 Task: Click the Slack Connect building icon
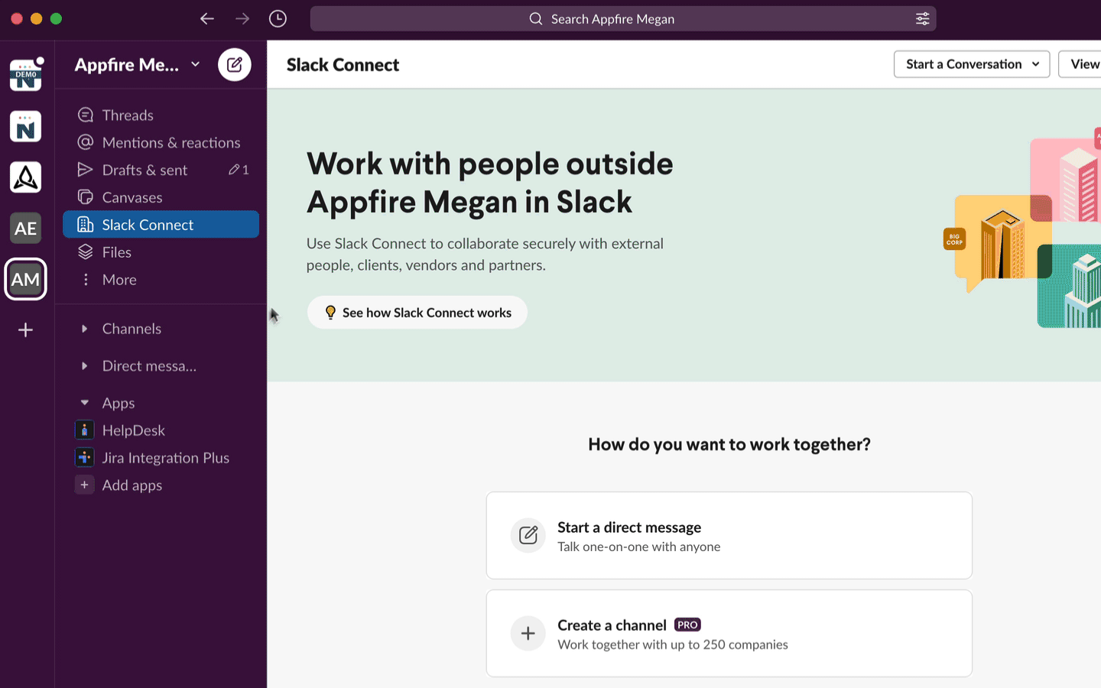click(86, 225)
